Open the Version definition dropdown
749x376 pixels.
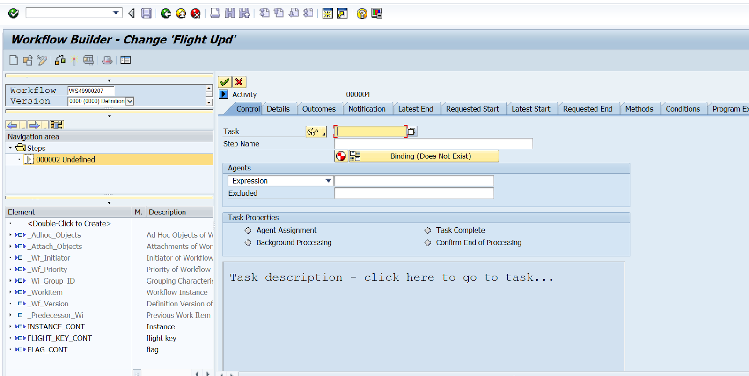pyautogui.click(x=130, y=101)
